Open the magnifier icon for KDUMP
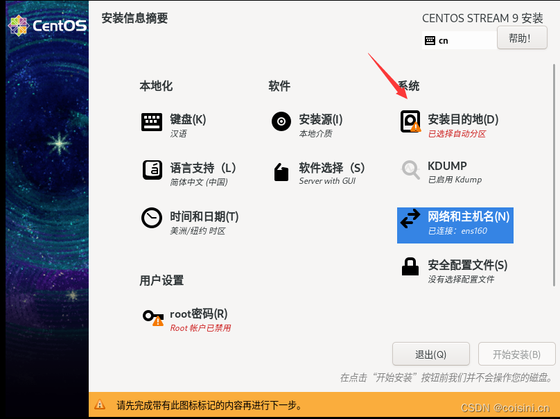The image size is (560, 419). (x=410, y=170)
